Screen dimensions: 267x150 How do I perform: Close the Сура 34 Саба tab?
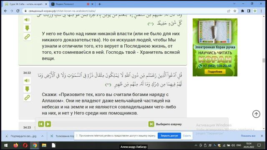pos(46,4)
